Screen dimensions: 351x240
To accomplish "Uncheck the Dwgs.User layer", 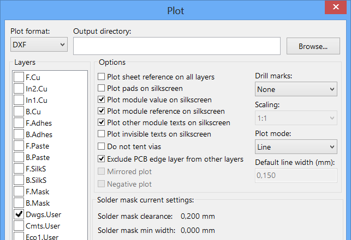I will coord(19,214).
